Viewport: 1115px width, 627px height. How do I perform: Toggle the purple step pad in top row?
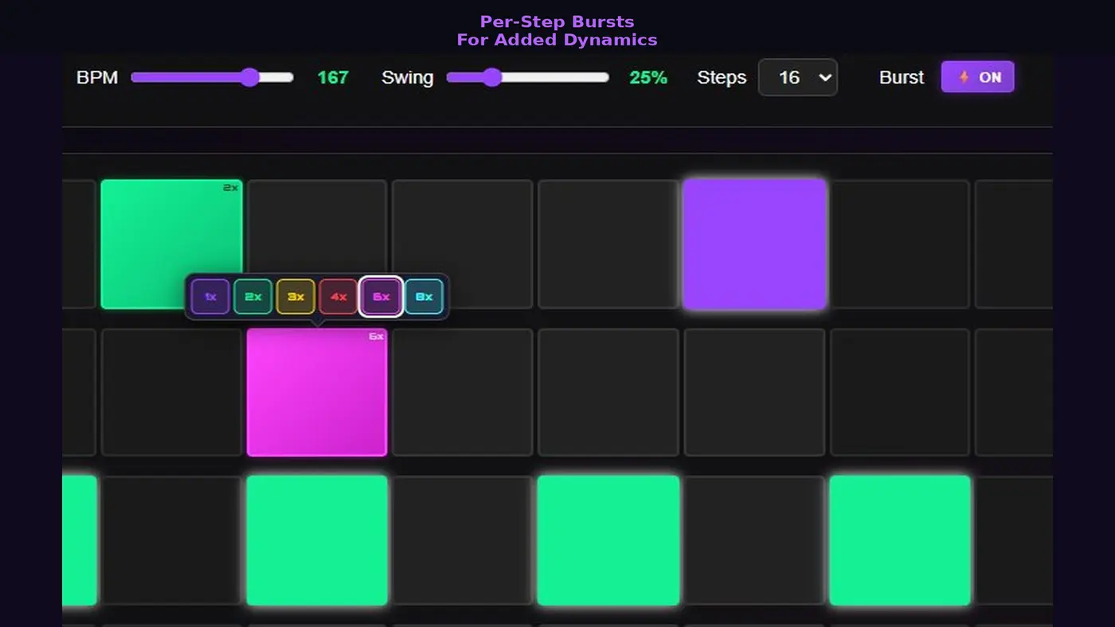coord(754,243)
